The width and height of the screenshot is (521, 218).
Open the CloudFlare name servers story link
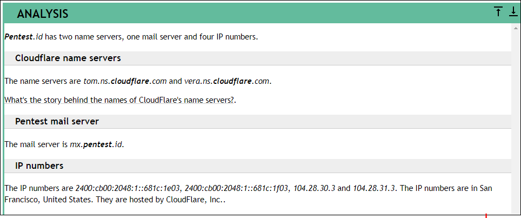coord(119,100)
